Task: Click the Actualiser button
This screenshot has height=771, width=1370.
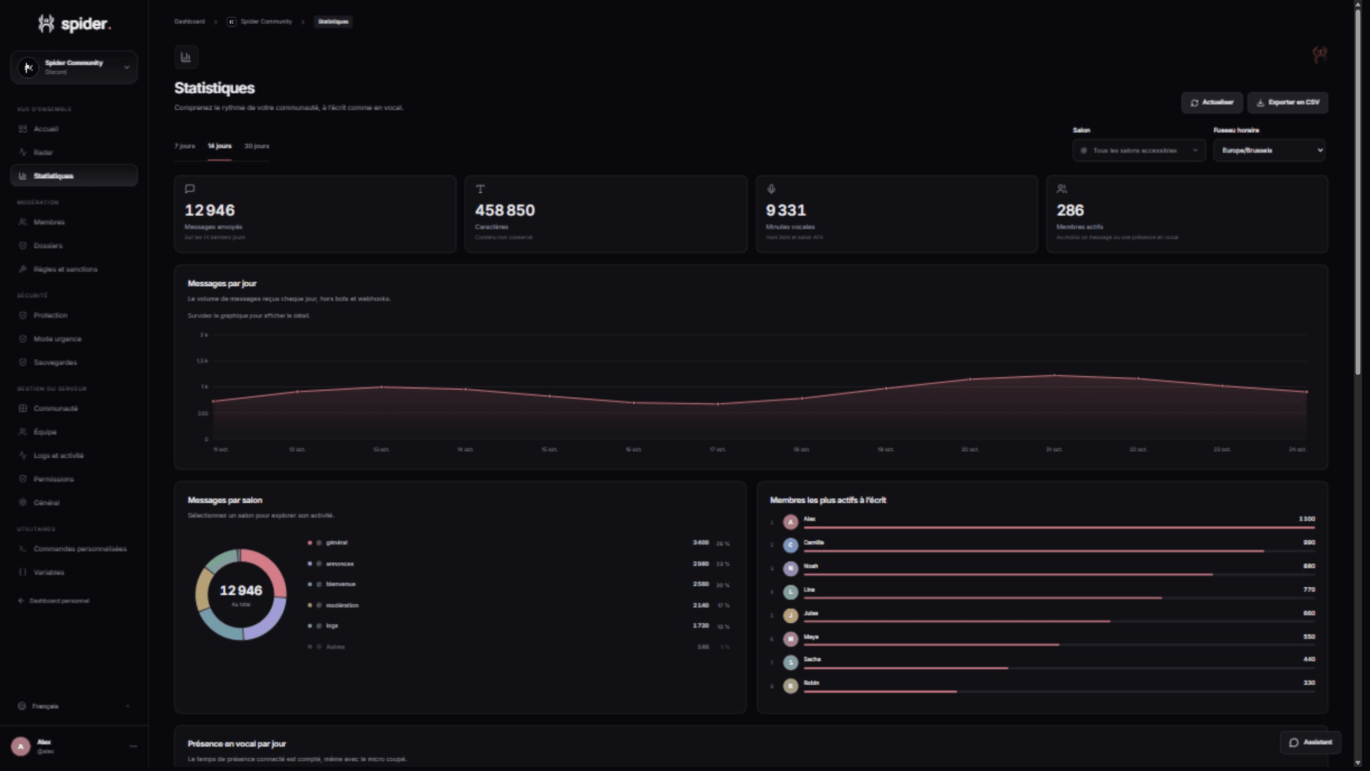Action: point(1212,102)
